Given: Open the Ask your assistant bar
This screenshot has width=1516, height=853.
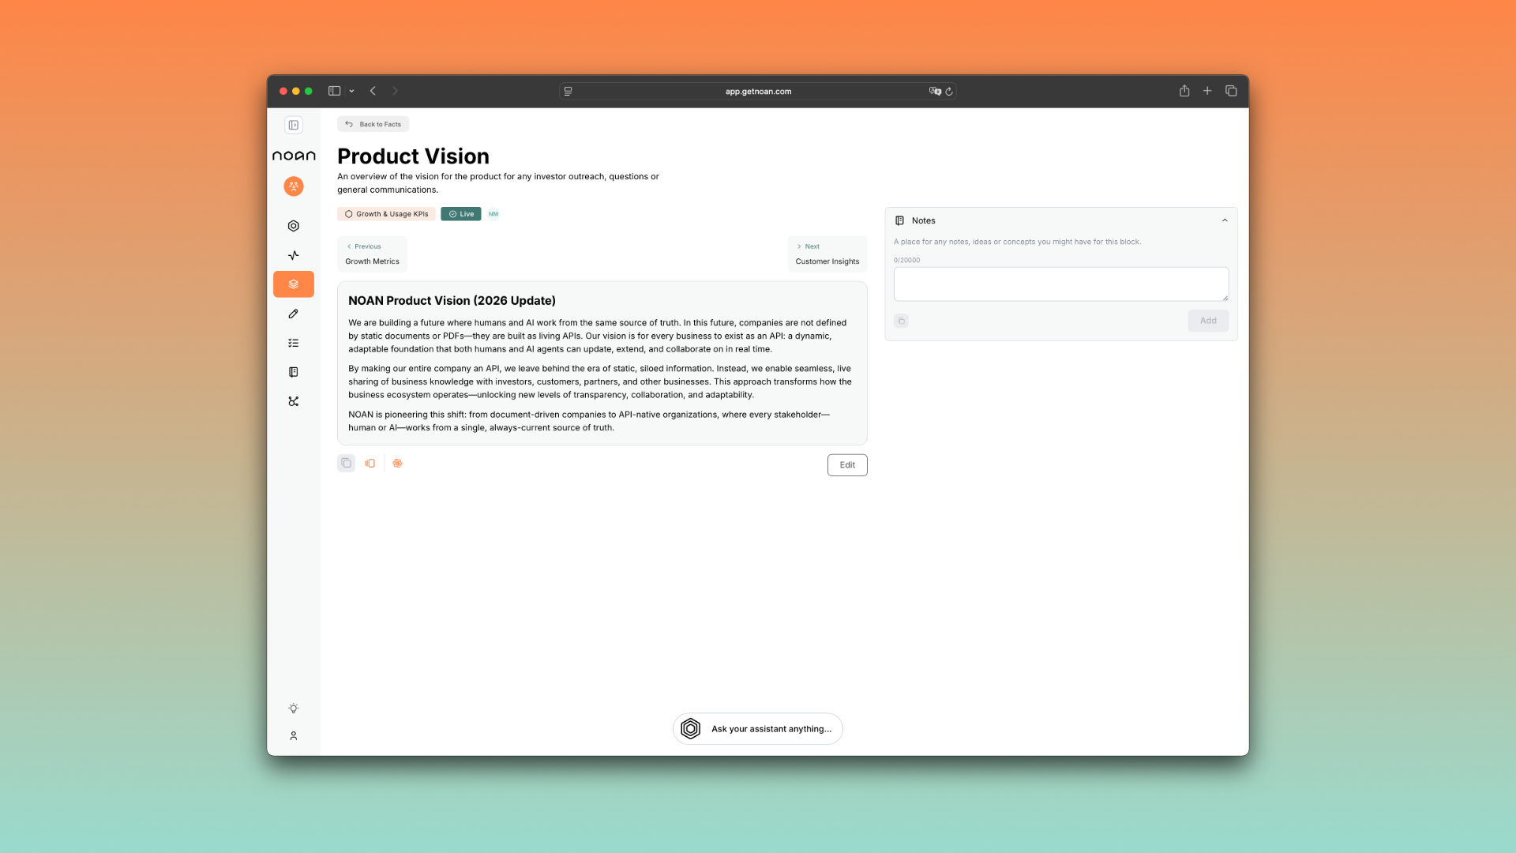Looking at the screenshot, I should point(757,728).
